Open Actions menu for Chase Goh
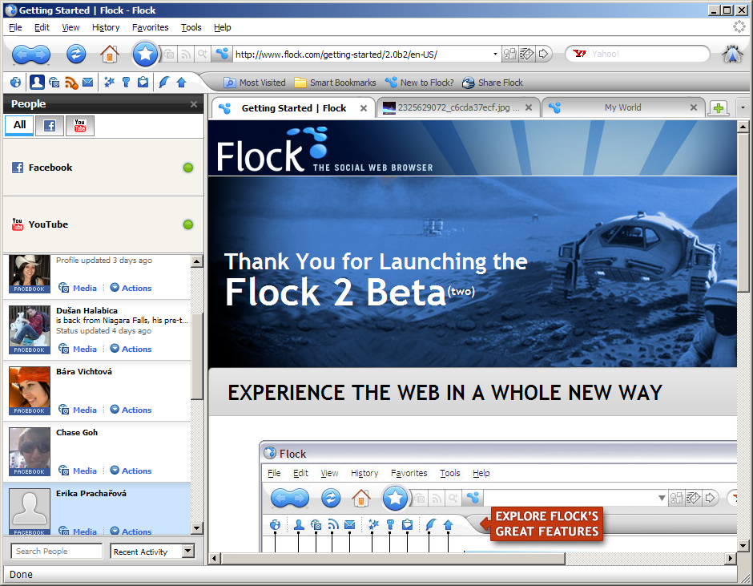 (x=131, y=471)
